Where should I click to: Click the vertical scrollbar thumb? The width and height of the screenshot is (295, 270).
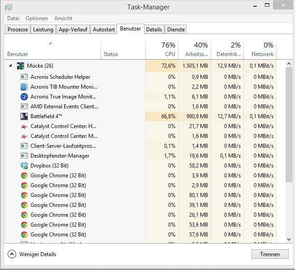tap(289, 125)
